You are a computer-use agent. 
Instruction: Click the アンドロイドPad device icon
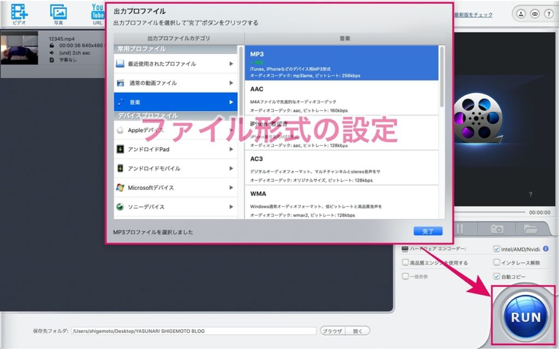120,149
